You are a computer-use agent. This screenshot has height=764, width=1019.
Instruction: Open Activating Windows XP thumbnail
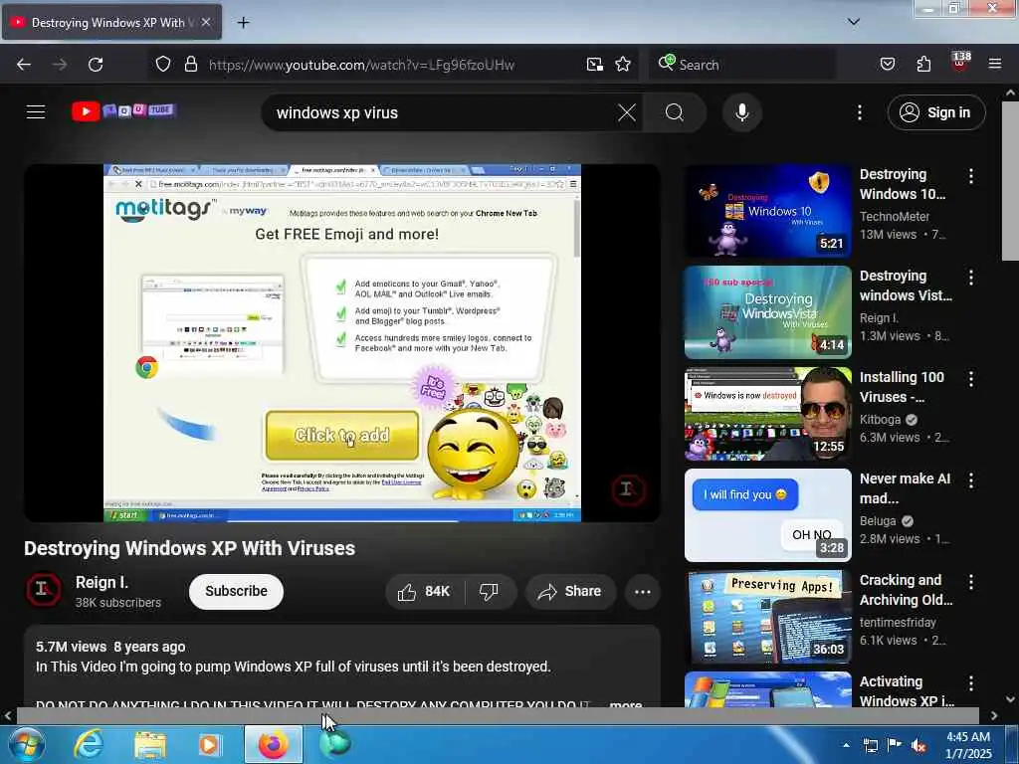point(767,689)
